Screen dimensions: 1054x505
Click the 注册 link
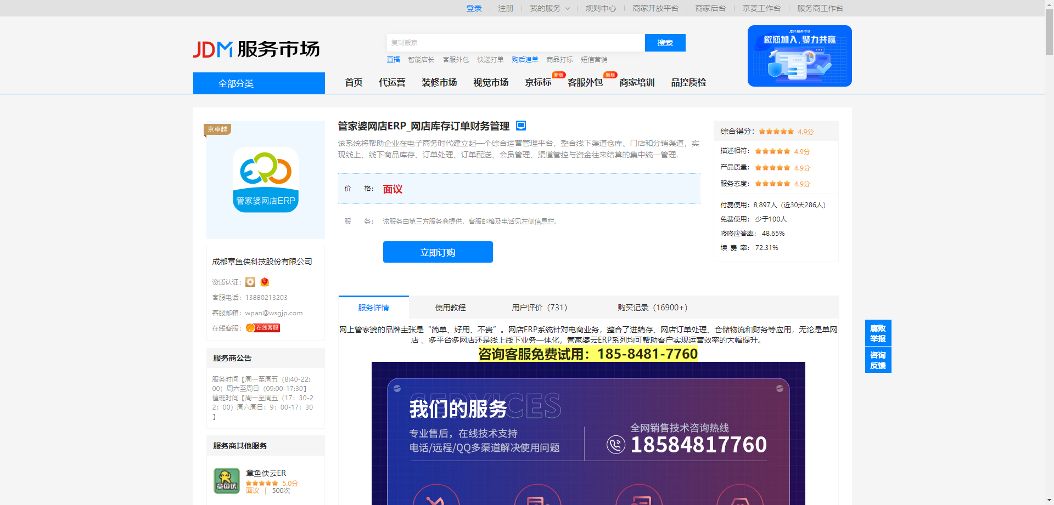[x=506, y=8]
